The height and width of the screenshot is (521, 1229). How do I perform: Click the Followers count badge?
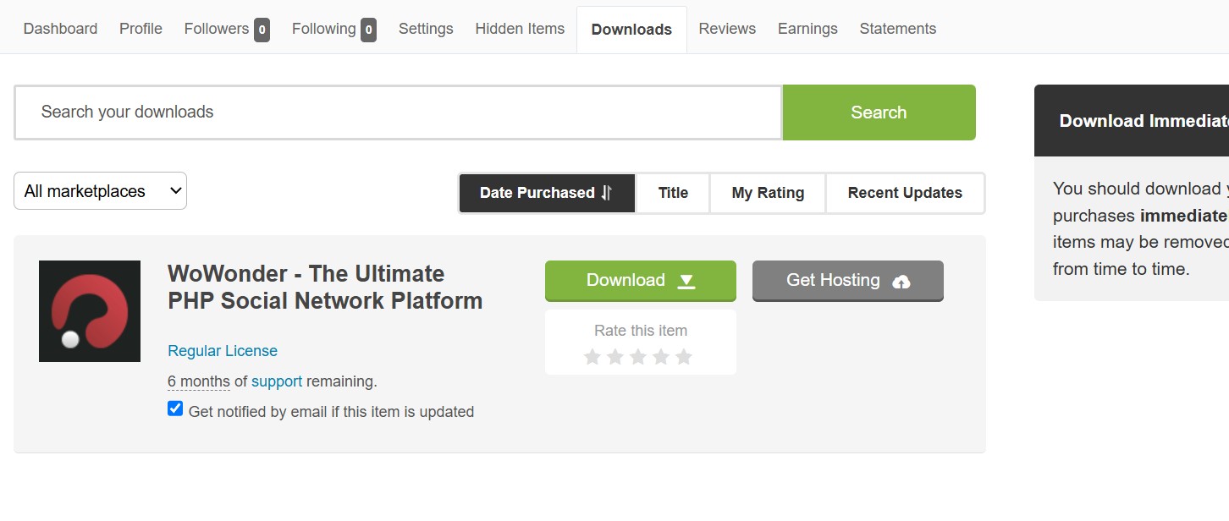tap(262, 30)
